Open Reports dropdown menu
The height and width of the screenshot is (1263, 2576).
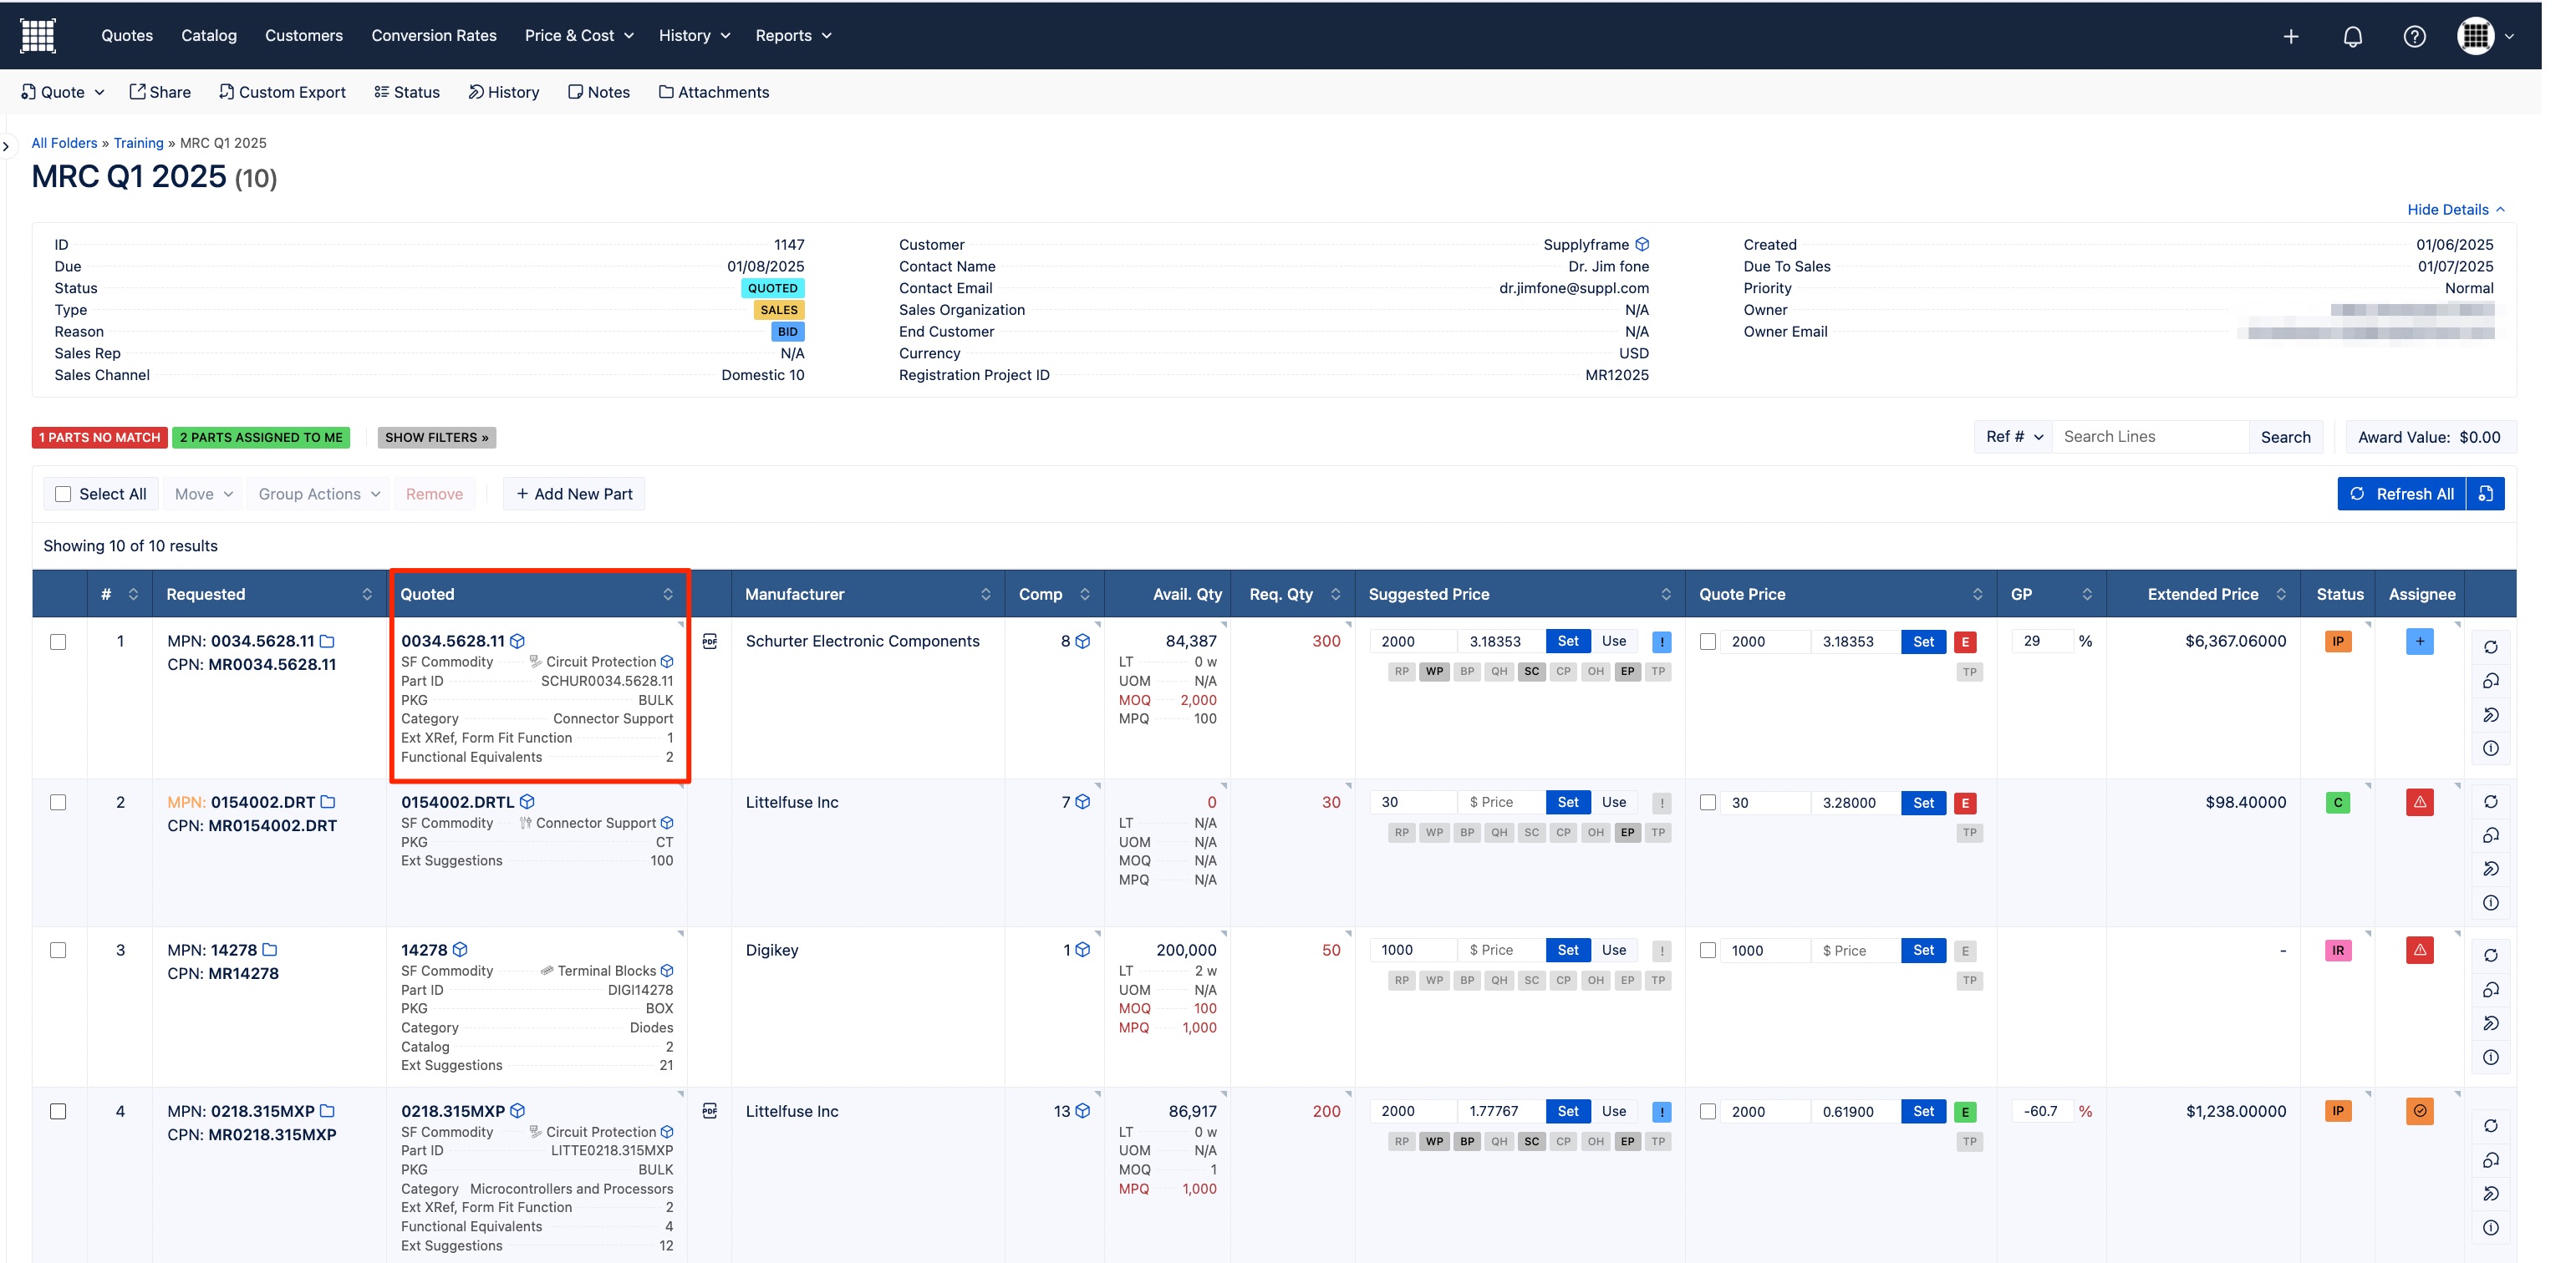[x=793, y=36]
